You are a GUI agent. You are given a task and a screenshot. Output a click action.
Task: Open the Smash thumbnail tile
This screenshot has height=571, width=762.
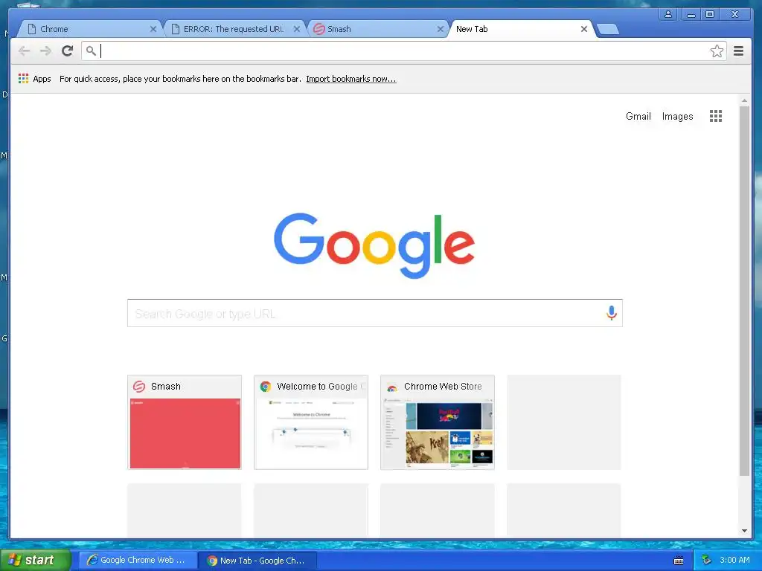coord(185,422)
